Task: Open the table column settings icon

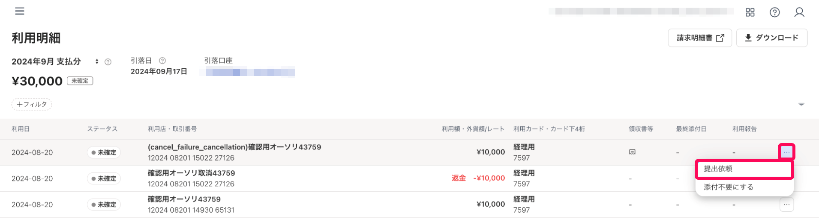Action: click(801, 105)
